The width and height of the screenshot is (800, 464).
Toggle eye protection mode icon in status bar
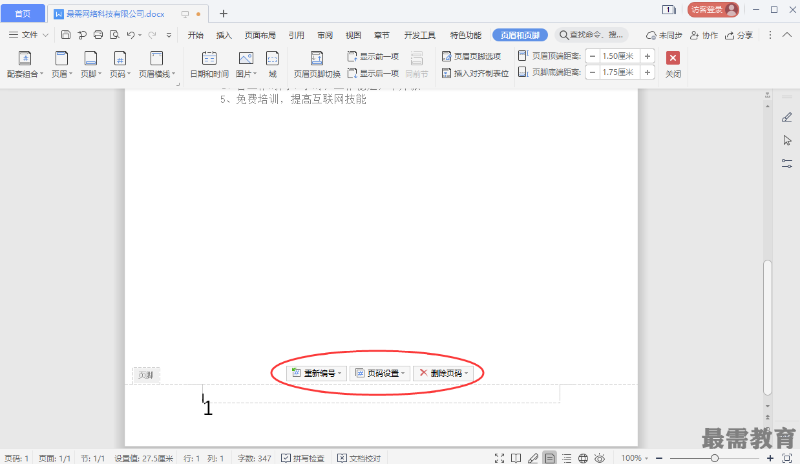click(x=600, y=458)
